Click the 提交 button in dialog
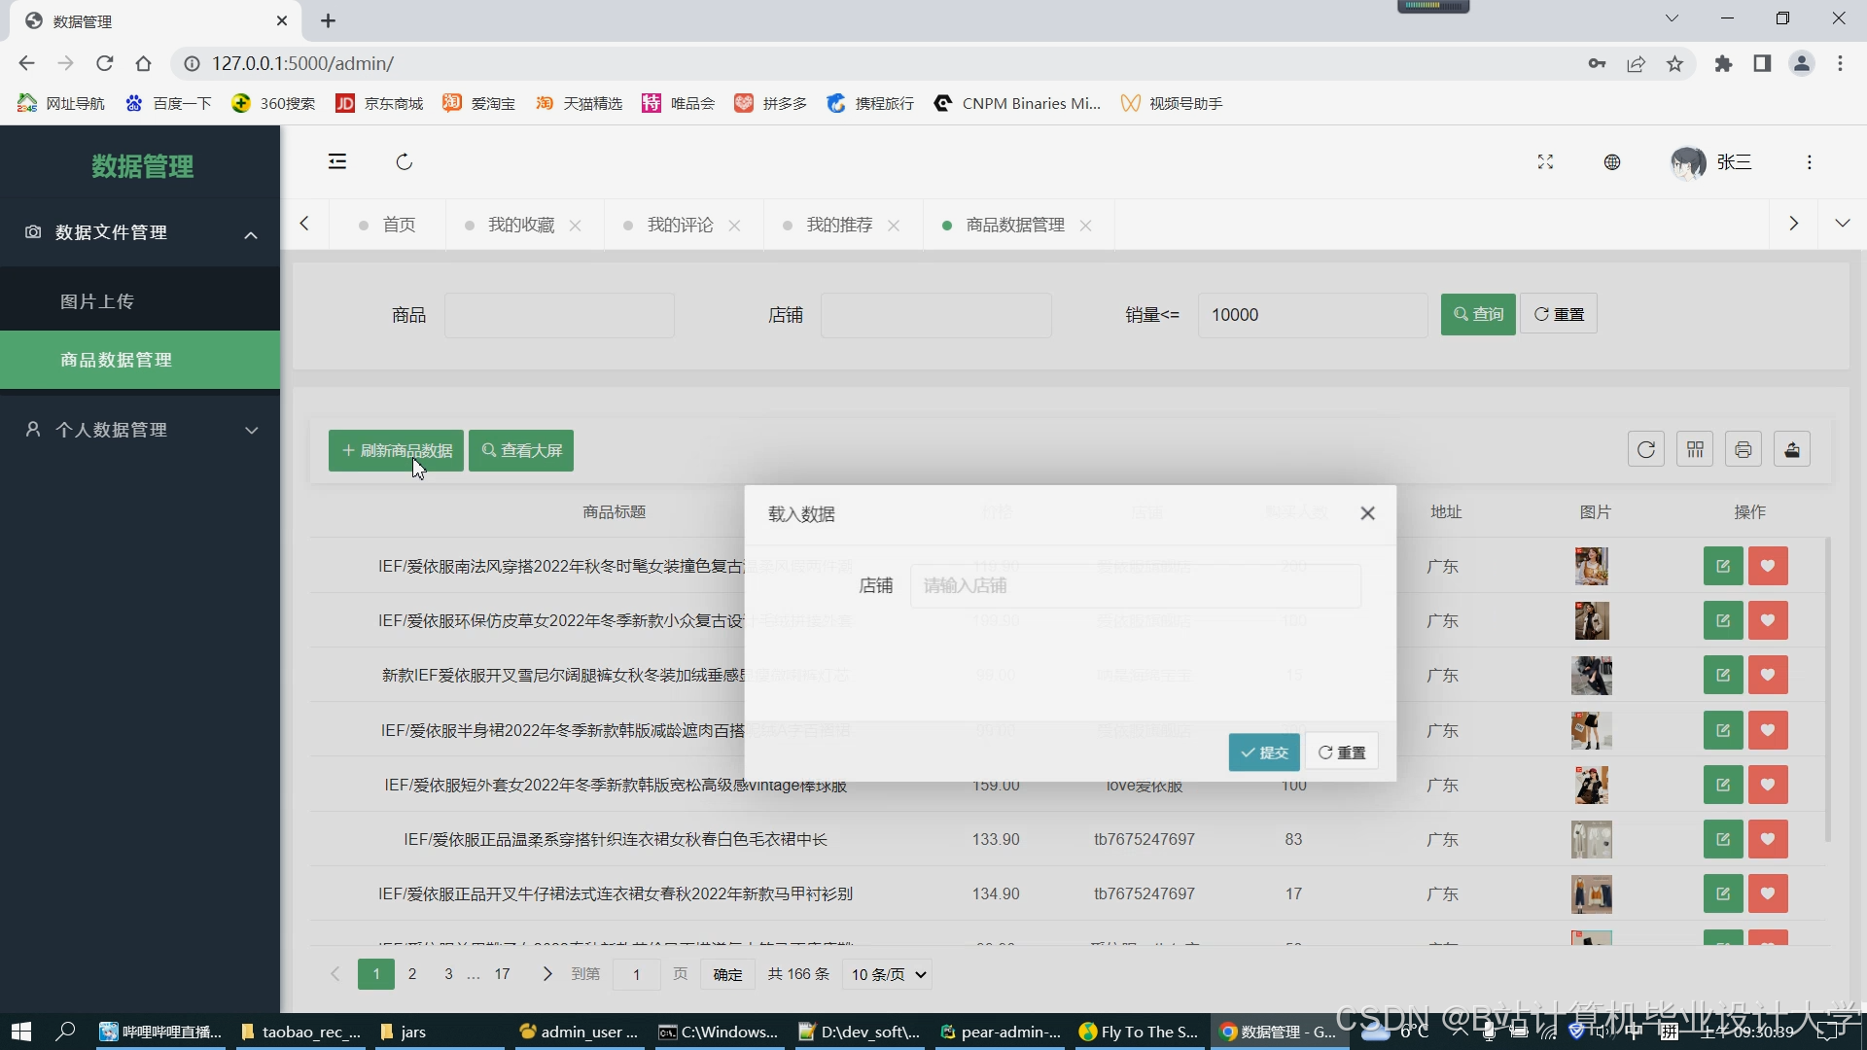Screen dimensions: 1867x1050 (x=1264, y=752)
